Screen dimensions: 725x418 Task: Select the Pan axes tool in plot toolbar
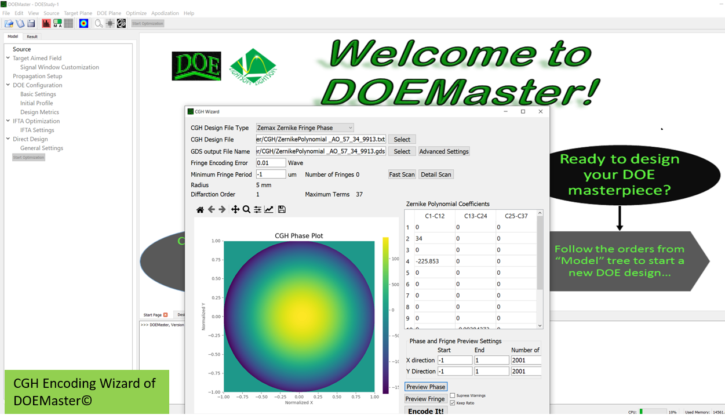click(x=235, y=209)
